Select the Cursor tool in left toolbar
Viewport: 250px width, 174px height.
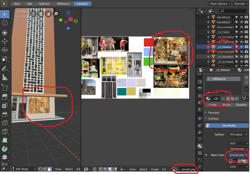5,23
